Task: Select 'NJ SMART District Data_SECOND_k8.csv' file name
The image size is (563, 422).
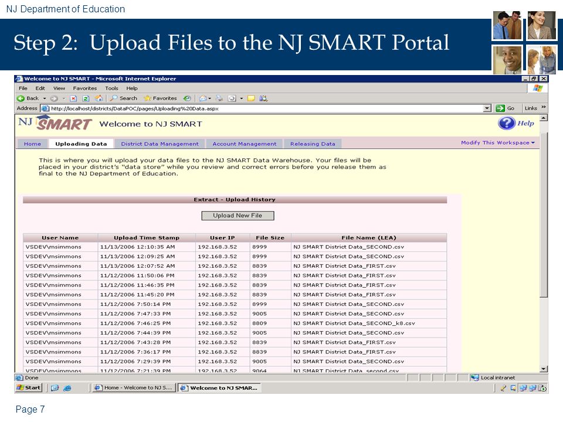Action: 354,324
